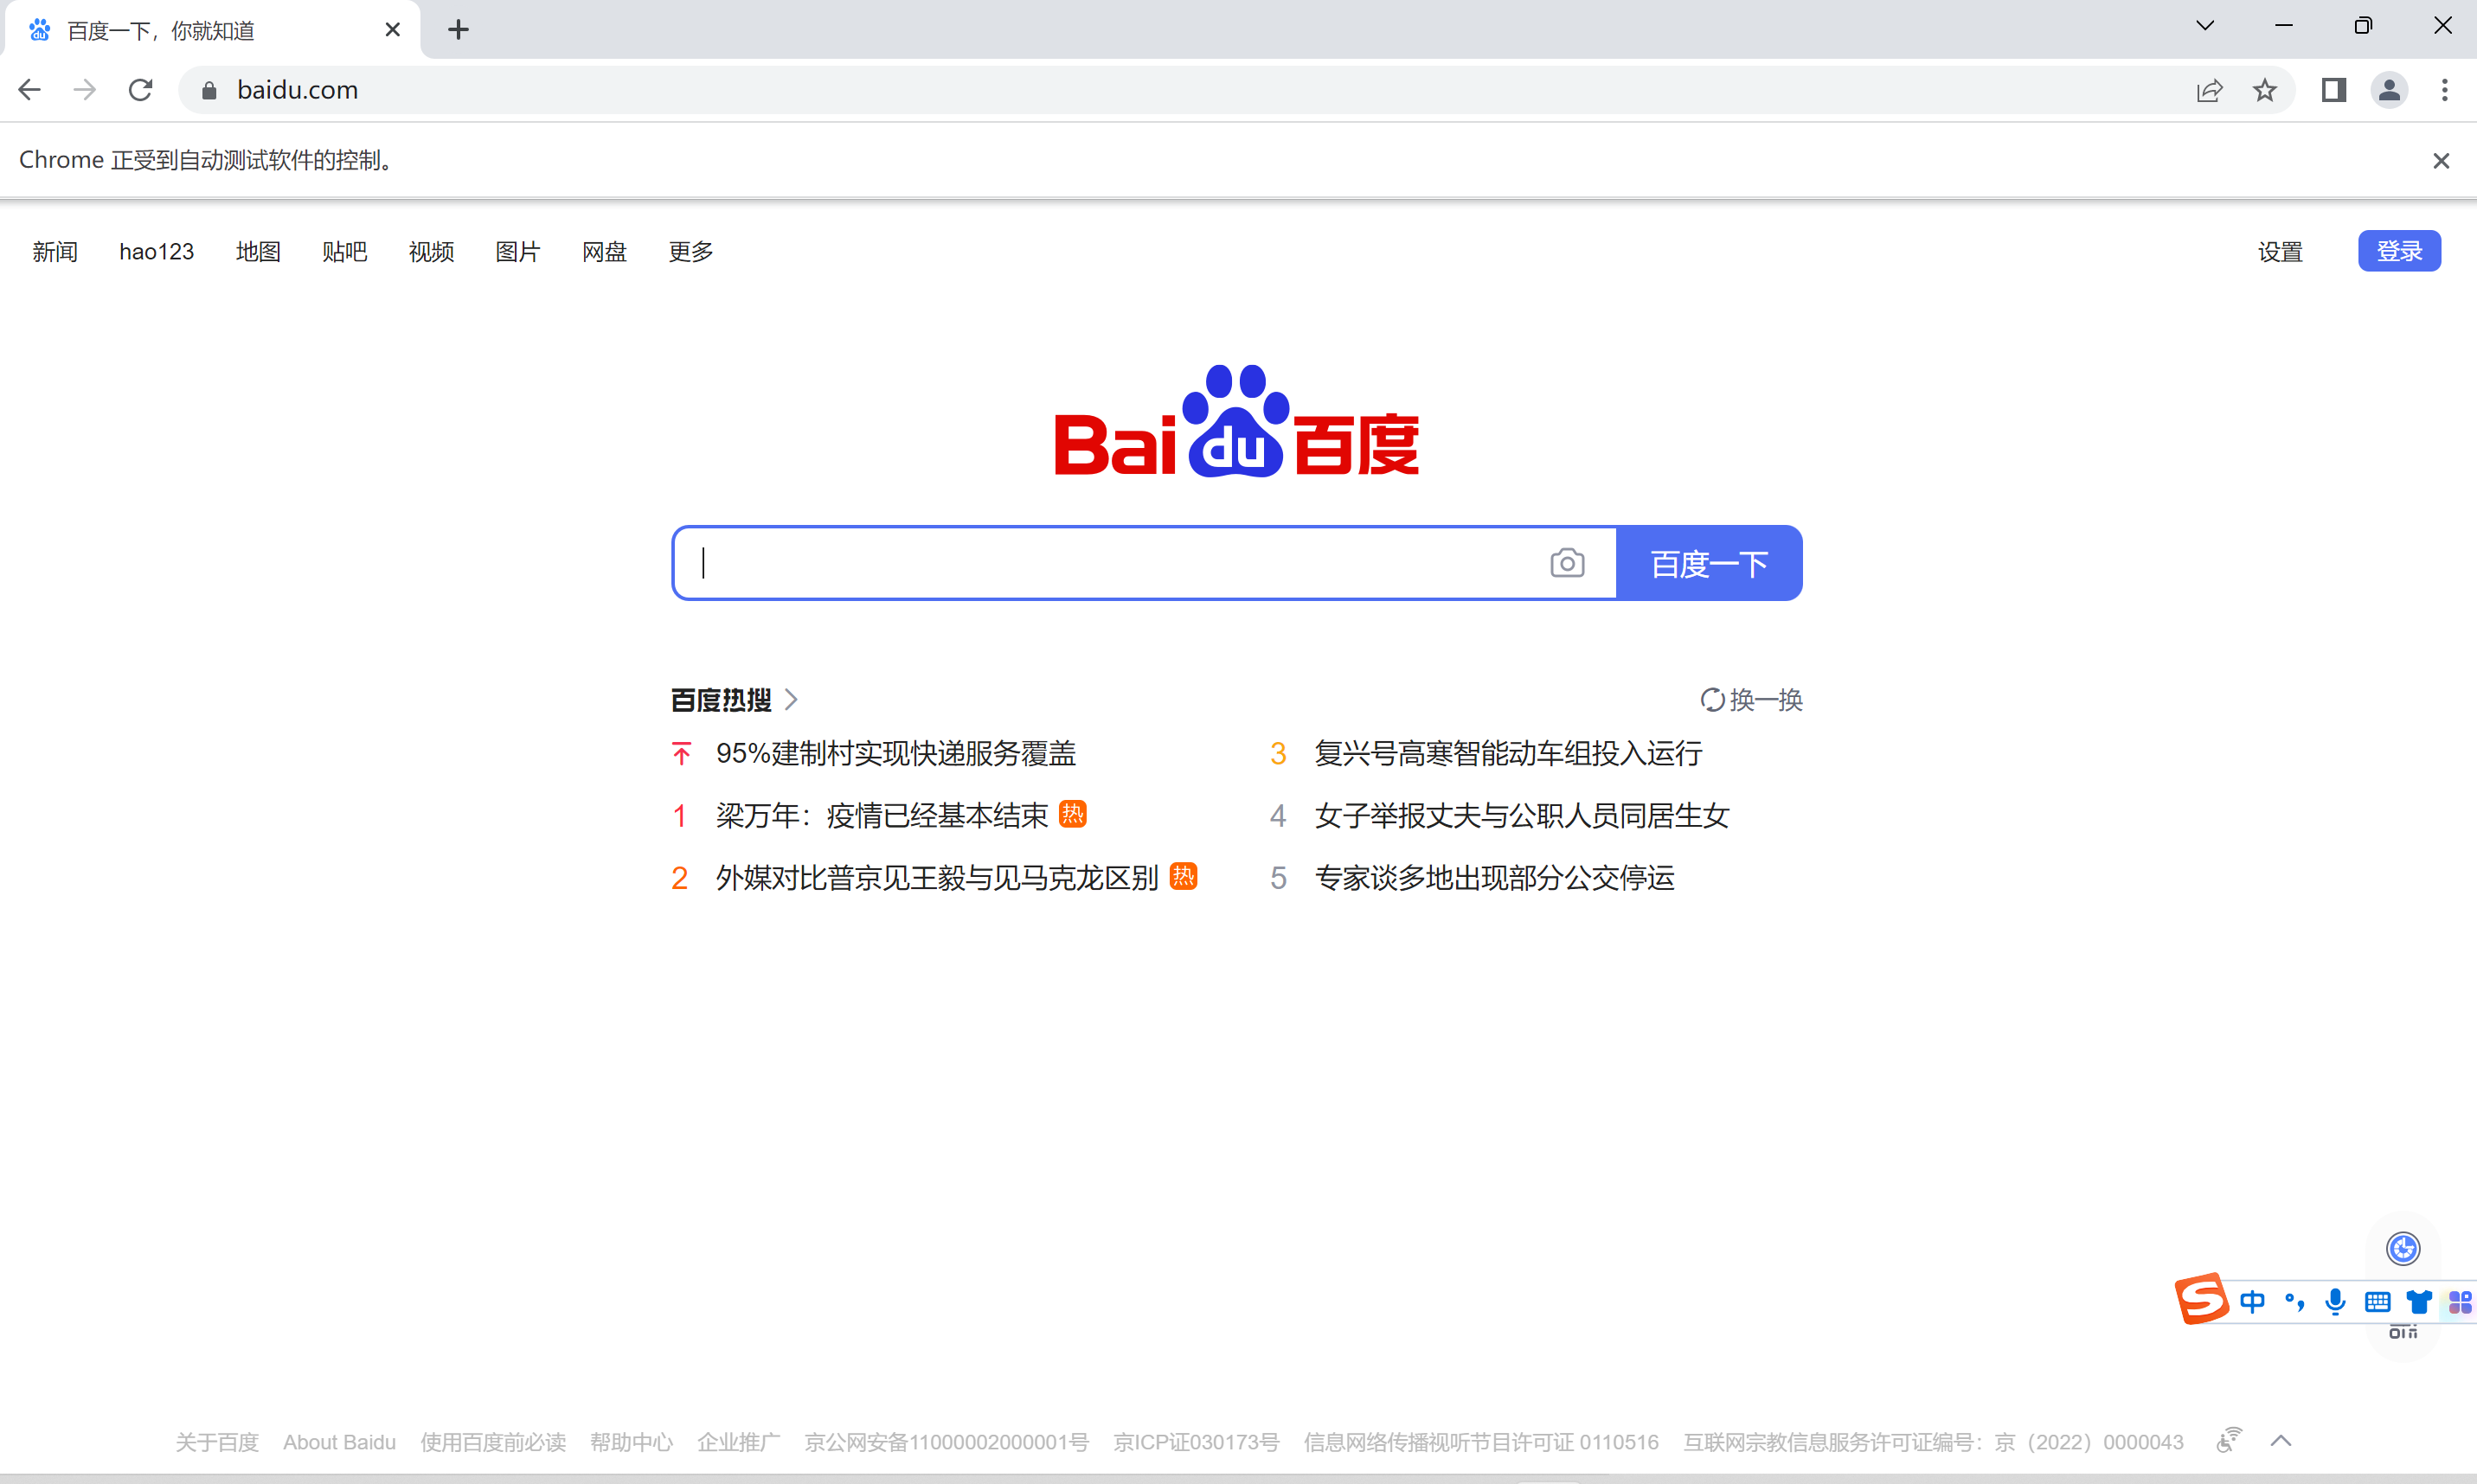The height and width of the screenshot is (1484, 2477).
Task: Bookmark this page with star icon
Action: [2265, 91]
